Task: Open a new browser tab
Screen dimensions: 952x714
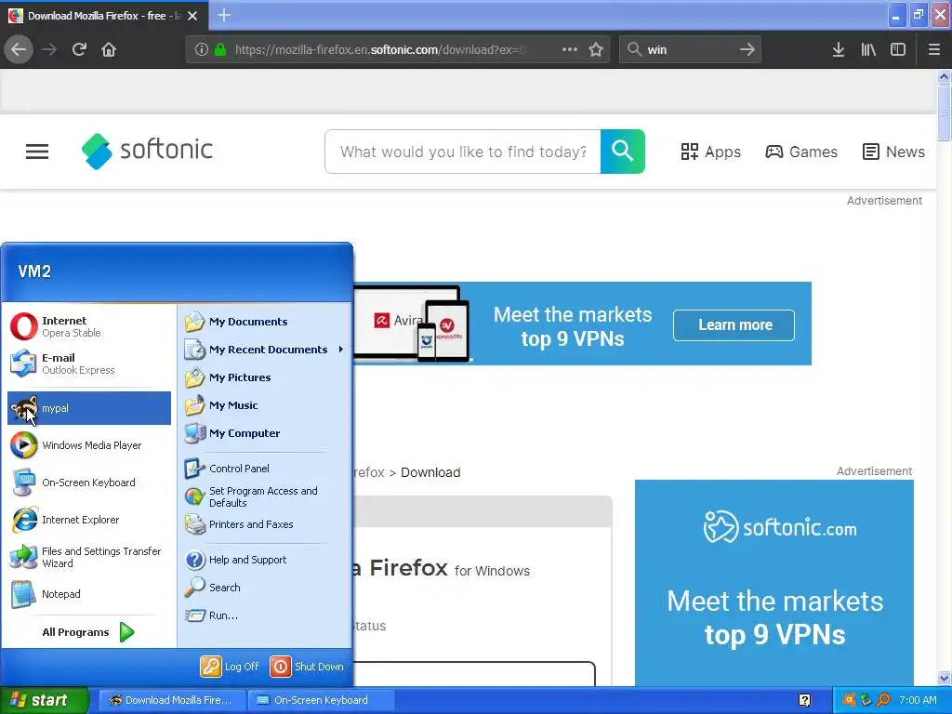Action: click(224, 15)
